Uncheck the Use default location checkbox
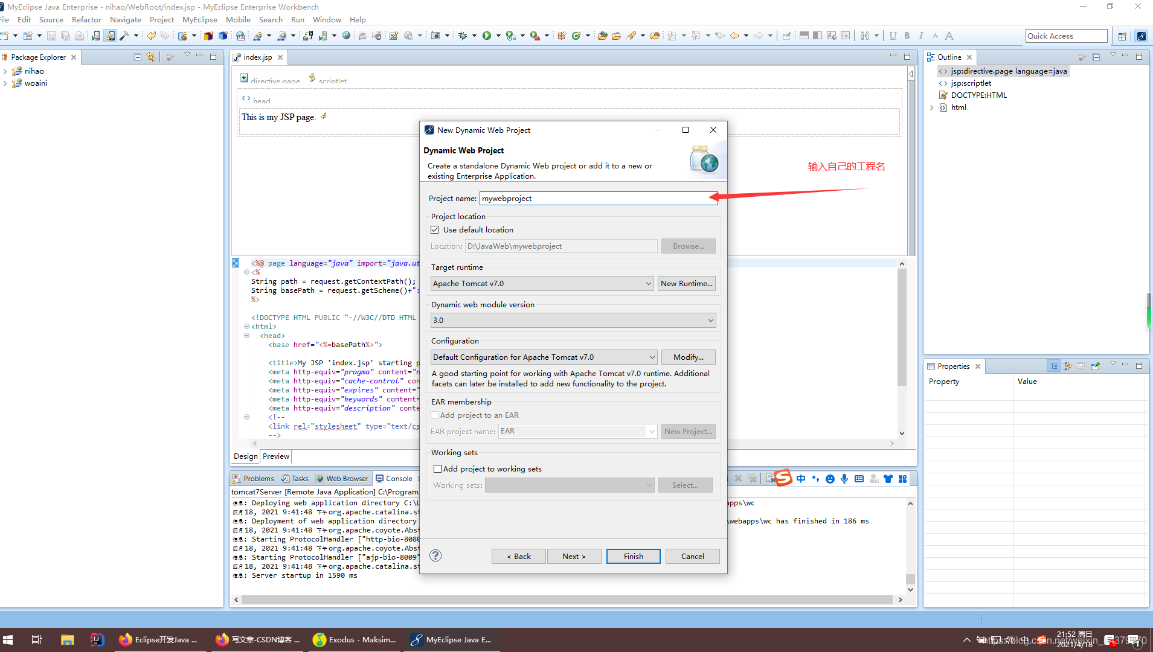1153x652 pixels. [434, 229]
